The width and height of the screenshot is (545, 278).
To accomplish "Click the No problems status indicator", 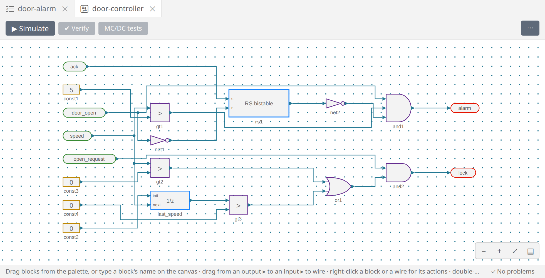I will 513,271.
